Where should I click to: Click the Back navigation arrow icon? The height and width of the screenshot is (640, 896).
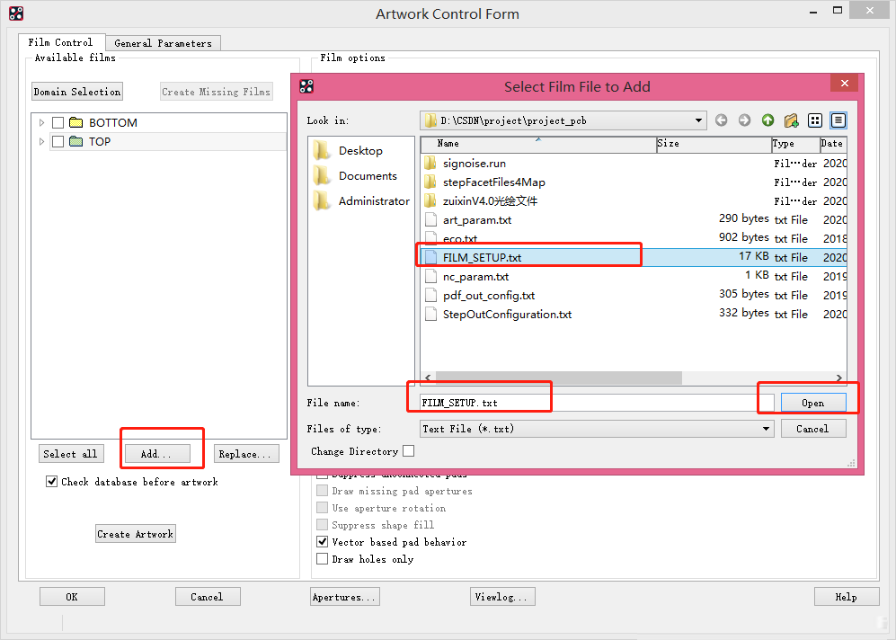click(721, 120)
